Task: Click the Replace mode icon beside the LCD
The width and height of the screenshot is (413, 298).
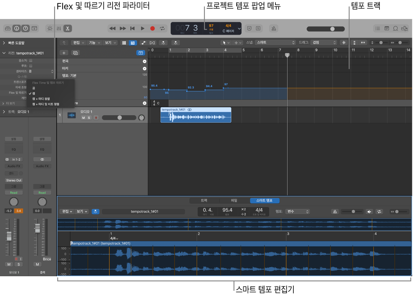Action: point(249,28)
